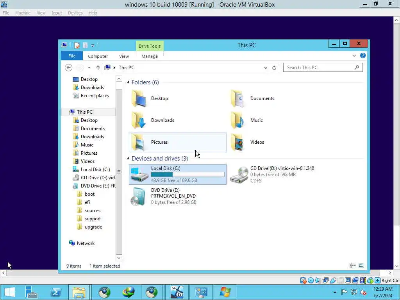Image resolution: width=400 pixels, height=300 pixels.
Task: Open the recent locations dropdown arrow
Action: point(89,68)
